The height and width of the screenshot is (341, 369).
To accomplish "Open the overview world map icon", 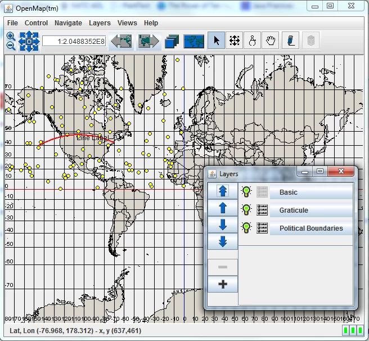I will click(x=193, y=42).
